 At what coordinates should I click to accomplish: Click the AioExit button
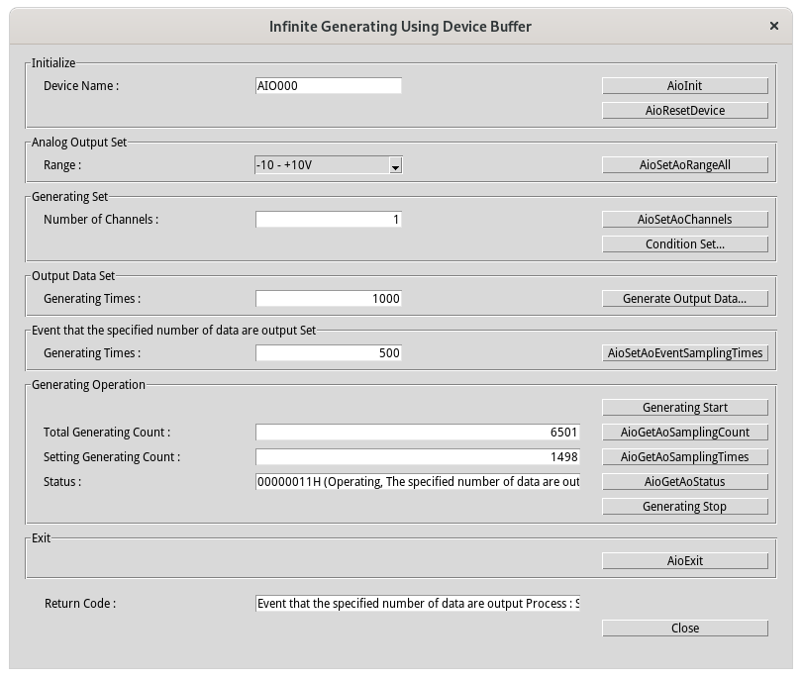coord(685,561)
